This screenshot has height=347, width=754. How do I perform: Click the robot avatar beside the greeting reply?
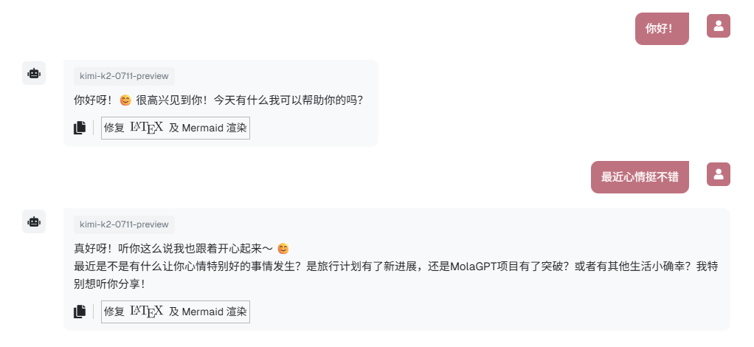point(34,73)
